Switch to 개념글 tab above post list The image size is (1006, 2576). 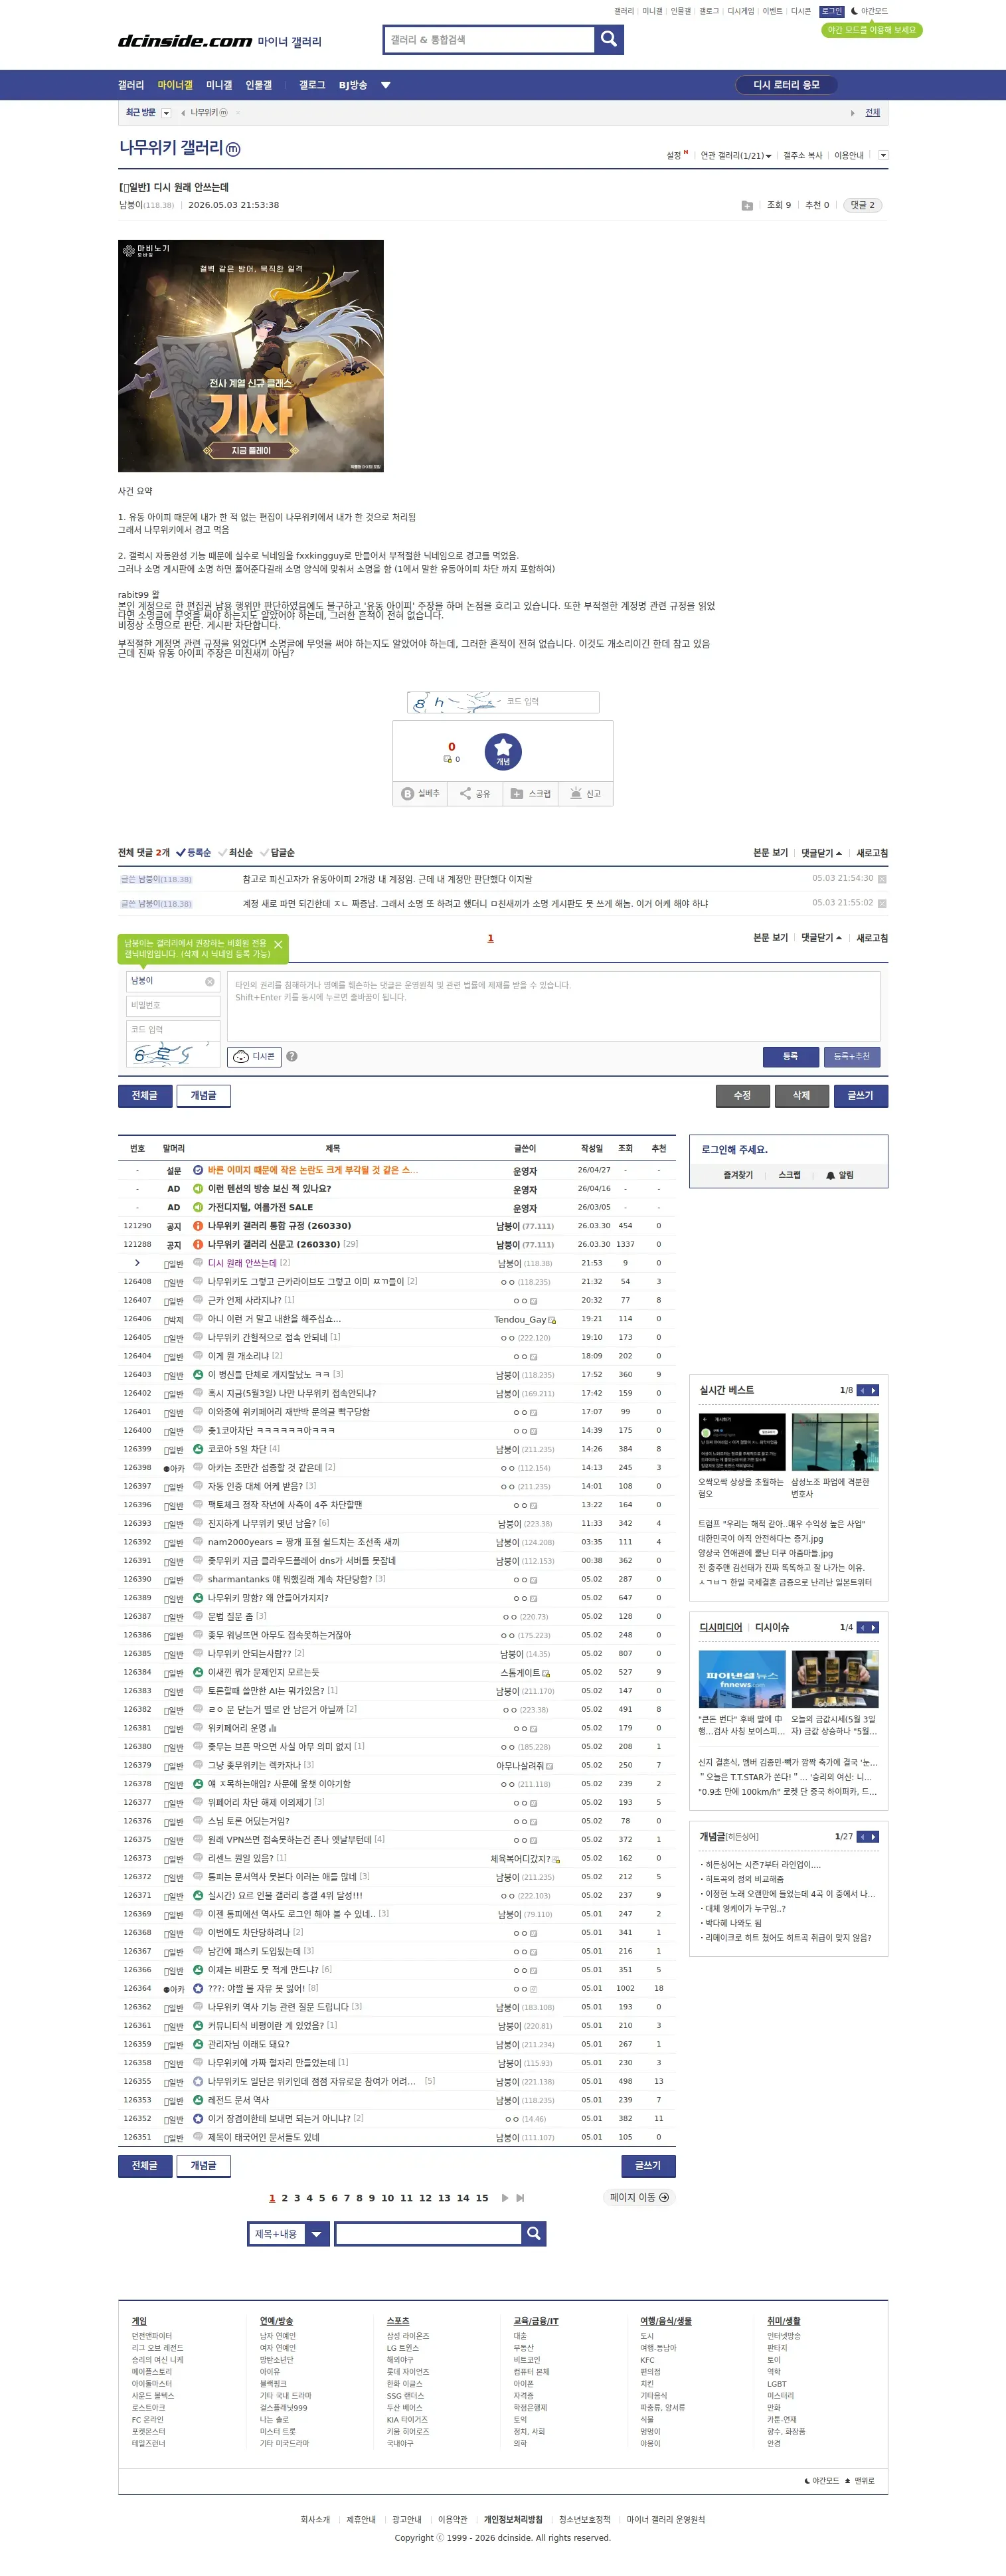click(204, 1095)
